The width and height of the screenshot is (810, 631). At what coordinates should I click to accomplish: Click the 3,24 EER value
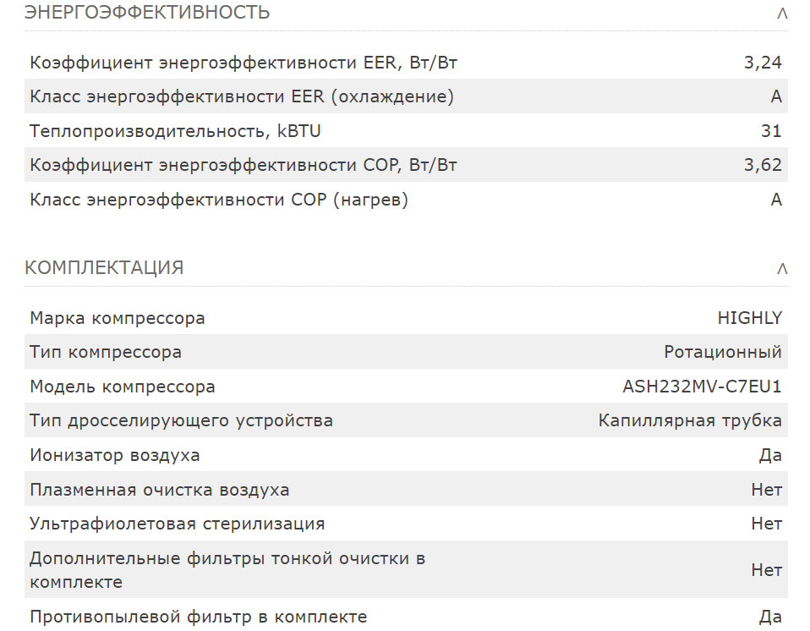[763, 63]
